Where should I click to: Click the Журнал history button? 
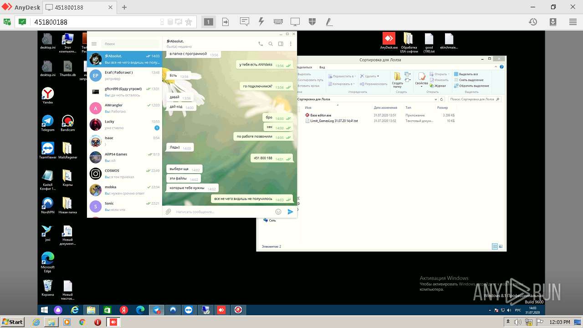click(x=437, y=86)
